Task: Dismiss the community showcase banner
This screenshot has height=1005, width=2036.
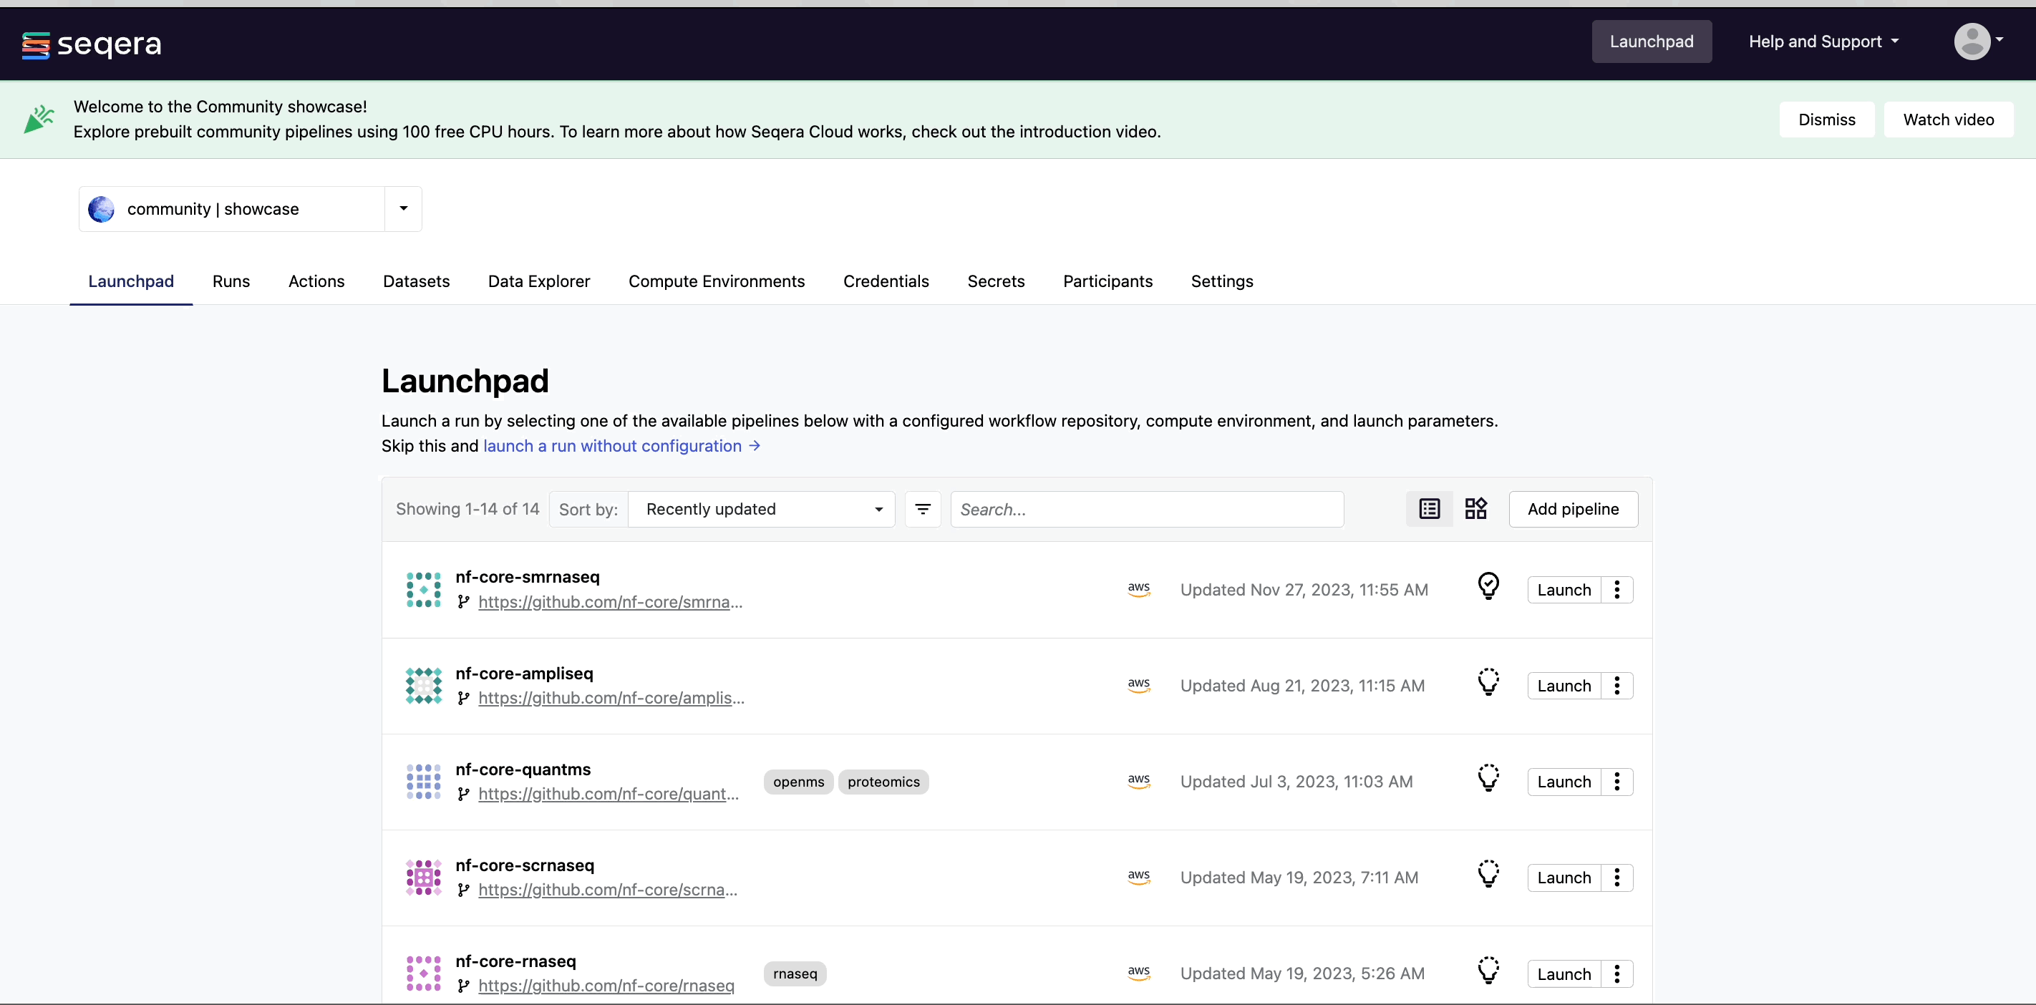Action: (1827, 118)
